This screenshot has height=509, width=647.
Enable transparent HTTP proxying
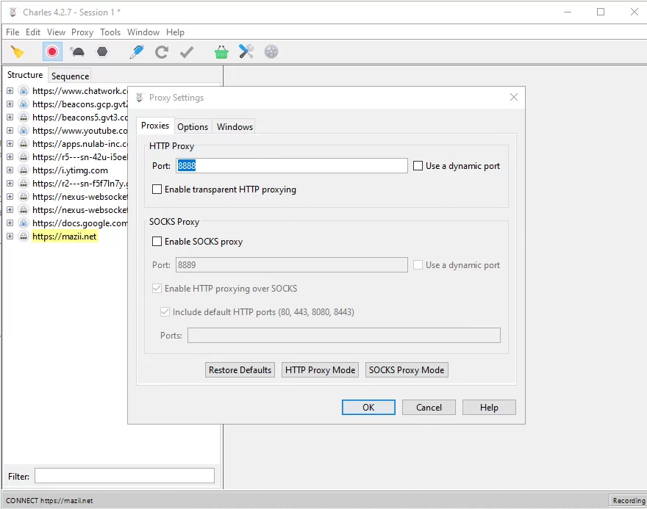[x=157, y=189]
